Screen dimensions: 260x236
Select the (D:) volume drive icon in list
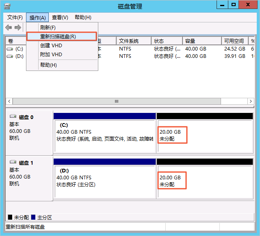click(10, 56)
